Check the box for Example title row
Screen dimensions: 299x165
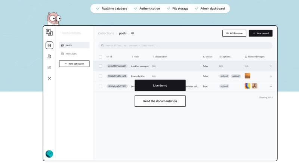(x=100, y=76)
